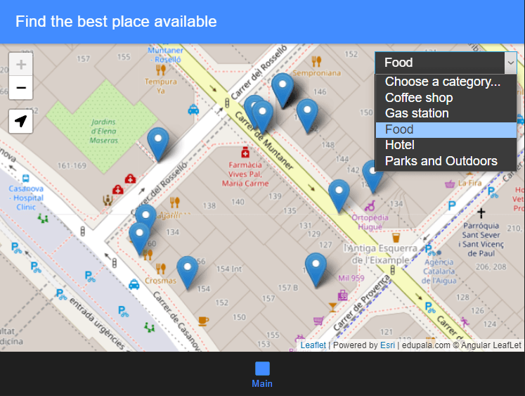Click the locate me arrow button
This screenshot has height=396, width=525.
pyautogui.click(x=21, y=121)
